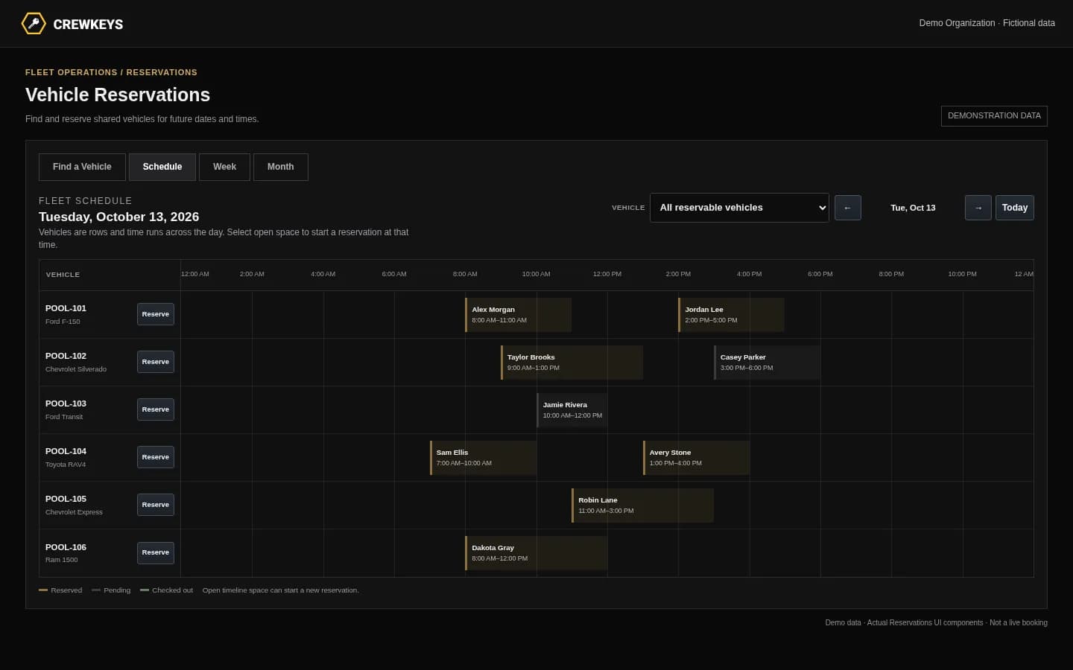Image resolution: width=1073 pixels, height=670 pixels.
Task: Click the 12:00 PM time header
Action: (x=607, y=274)
